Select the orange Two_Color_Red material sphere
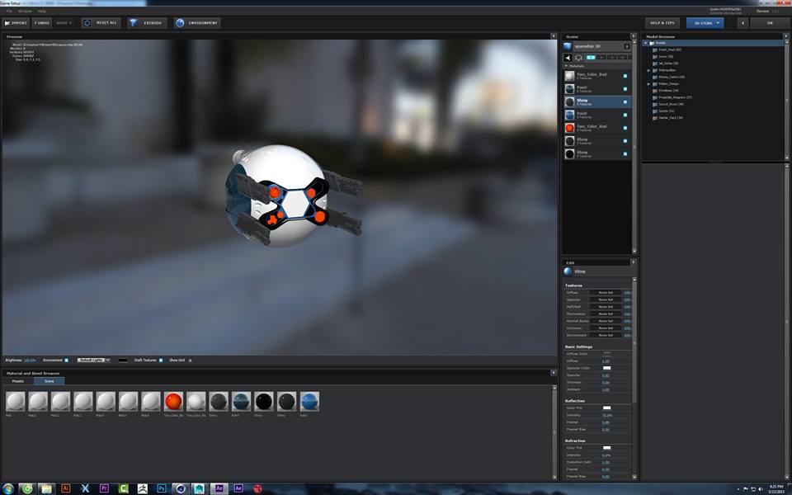 pos(173,402)
